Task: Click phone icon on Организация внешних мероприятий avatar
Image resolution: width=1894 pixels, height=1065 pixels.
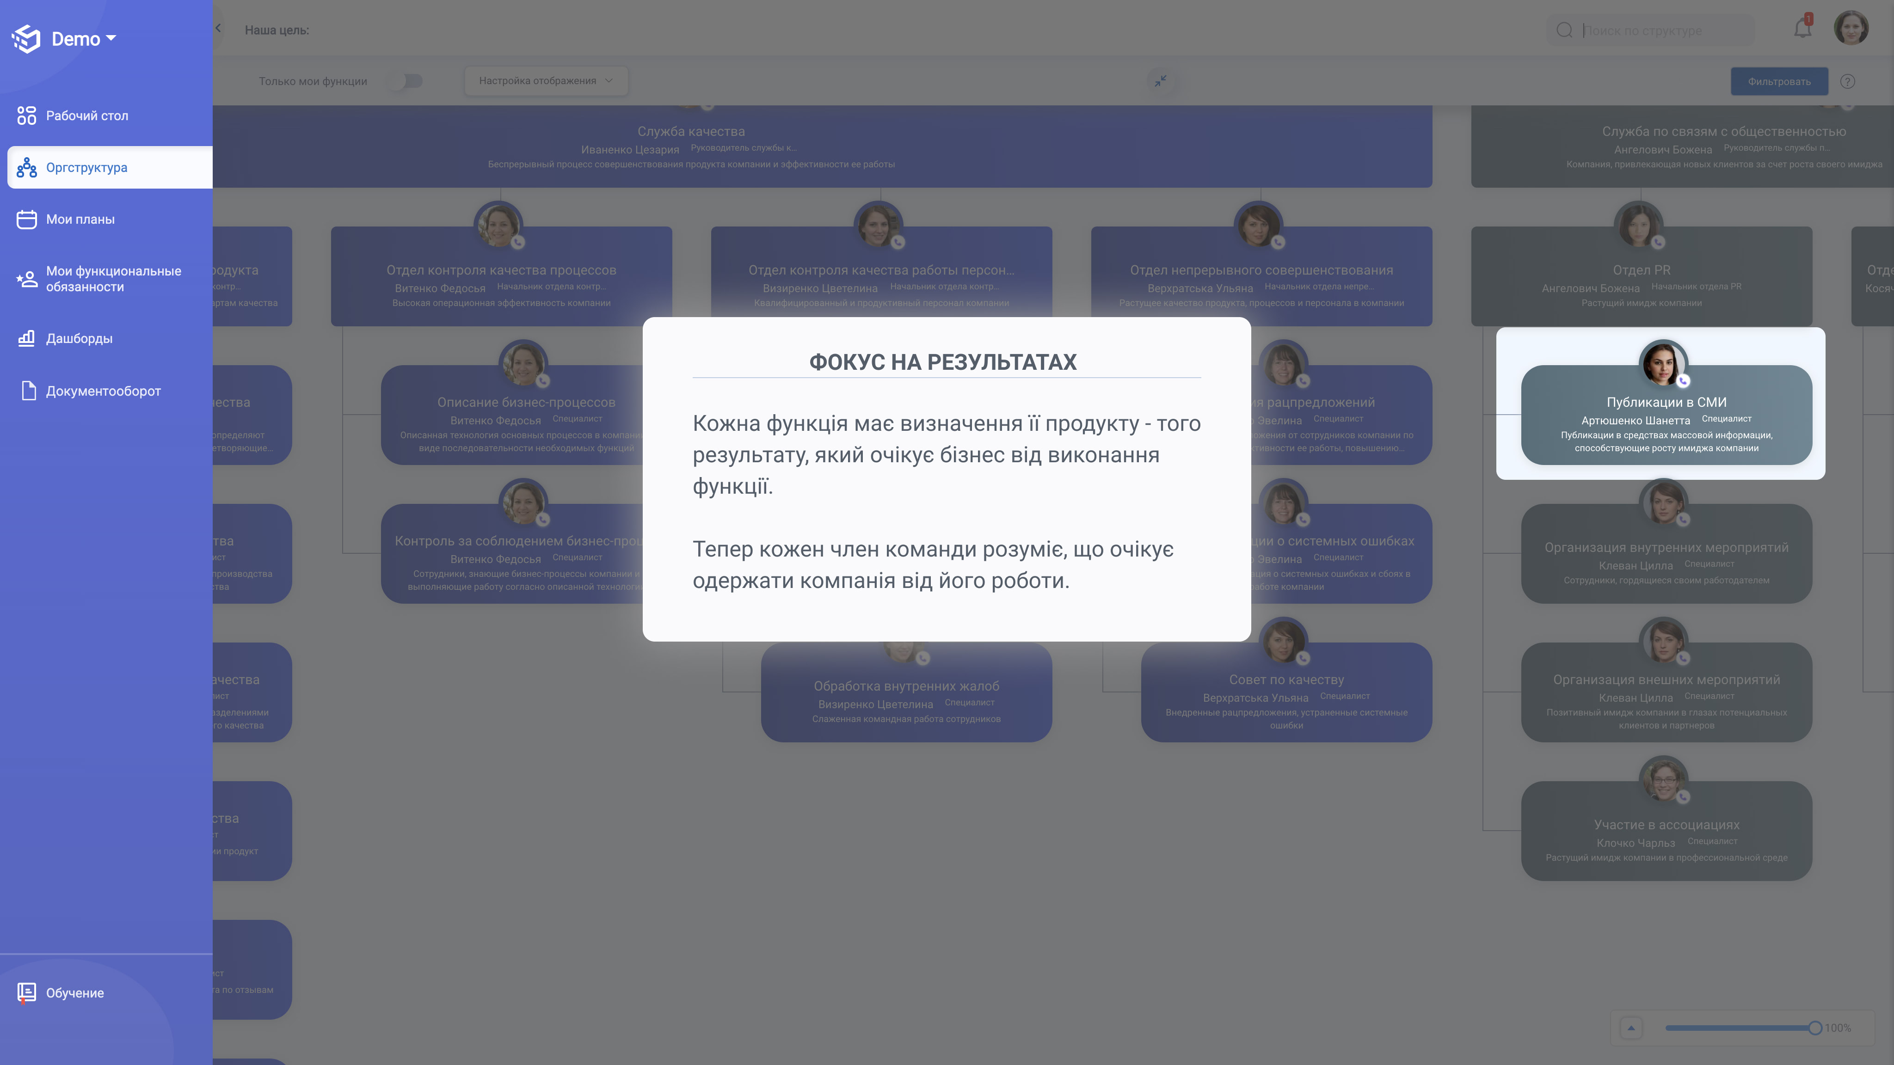Action: 1683,659
